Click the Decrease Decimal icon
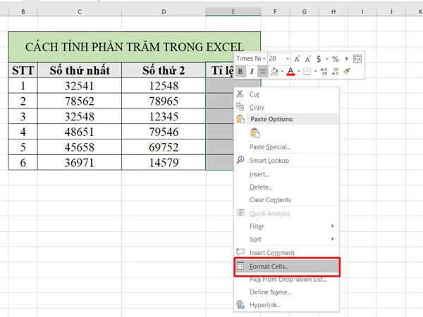The width and height of the screenshot is (423, 317). click(x=335, y=71)
